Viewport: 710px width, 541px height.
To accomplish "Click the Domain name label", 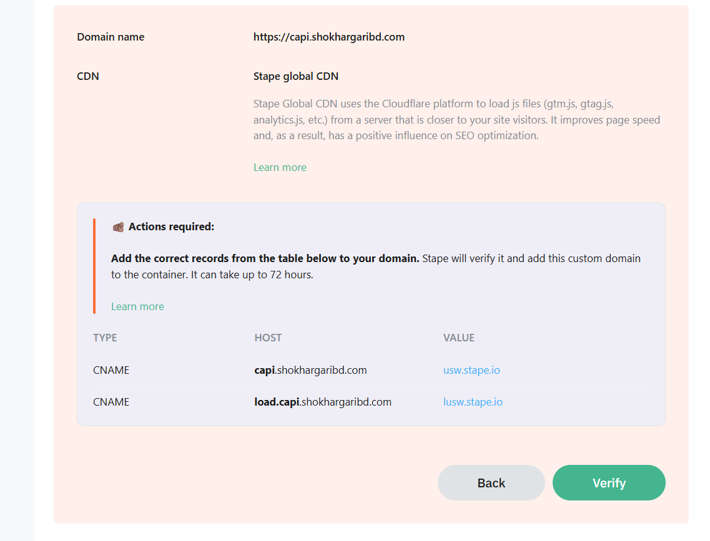I will 111,37.
